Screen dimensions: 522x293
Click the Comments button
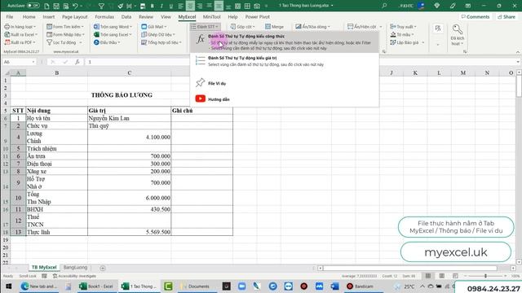pyautogui.click(x=475, y=16)
